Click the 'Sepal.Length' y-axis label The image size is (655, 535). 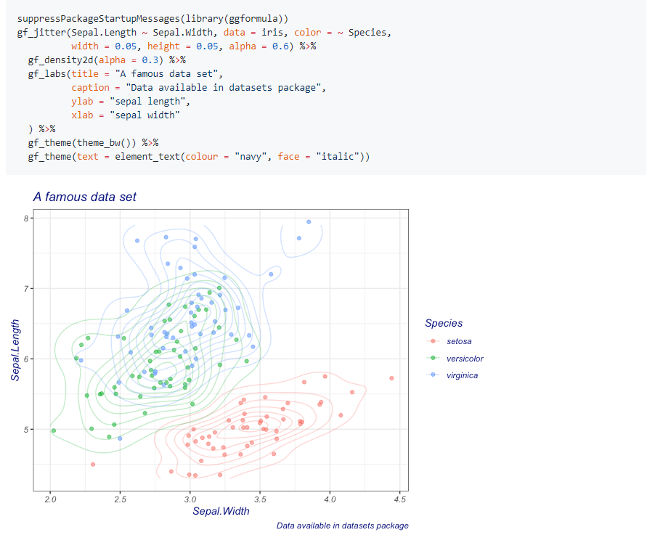coord(15,350)
